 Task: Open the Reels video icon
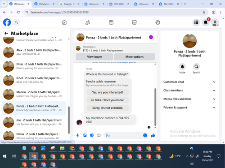click(x=111, y=22)
